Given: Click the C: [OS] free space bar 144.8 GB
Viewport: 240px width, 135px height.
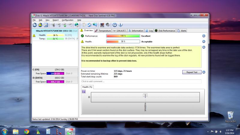Looking at the screenshot, I should [55, 73].
